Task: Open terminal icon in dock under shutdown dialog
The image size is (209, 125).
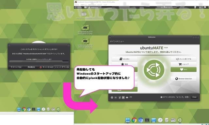Action: tap(34, 109)
